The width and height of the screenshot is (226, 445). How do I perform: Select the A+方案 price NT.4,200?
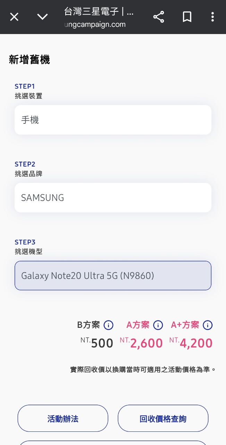tap(191, 343)
